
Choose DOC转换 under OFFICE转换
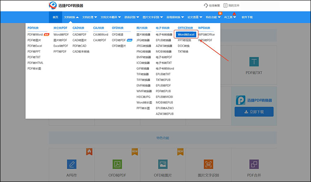pos(183,46)
